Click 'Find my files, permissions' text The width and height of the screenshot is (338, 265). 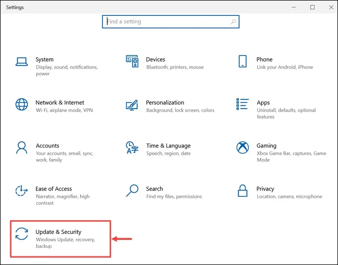(174, 197)
